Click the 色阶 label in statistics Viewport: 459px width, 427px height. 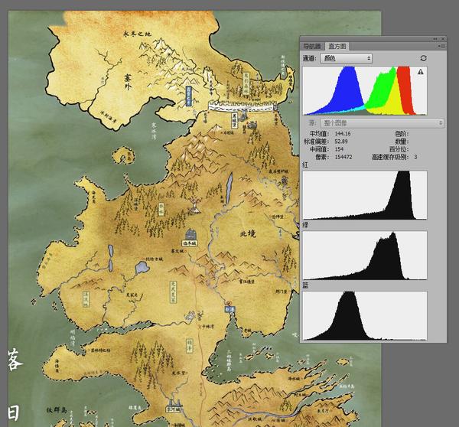pos(402,134)
